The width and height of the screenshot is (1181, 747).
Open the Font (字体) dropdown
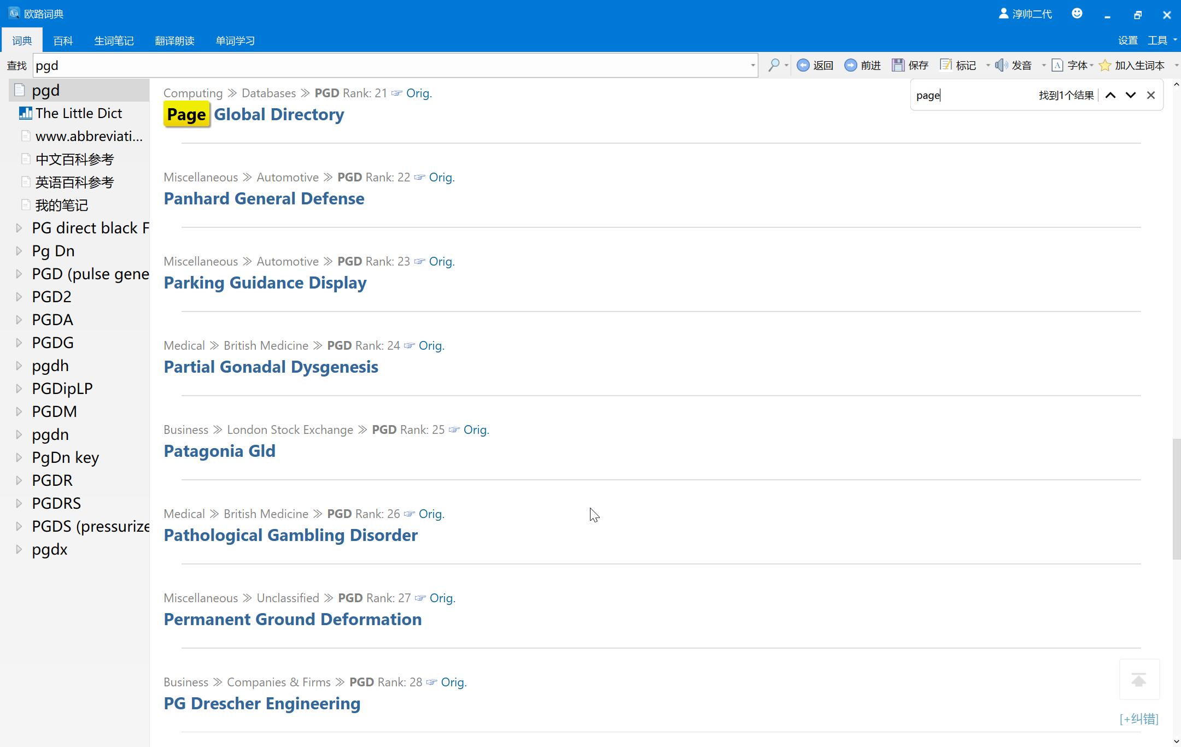click(x=1091, y=66)
